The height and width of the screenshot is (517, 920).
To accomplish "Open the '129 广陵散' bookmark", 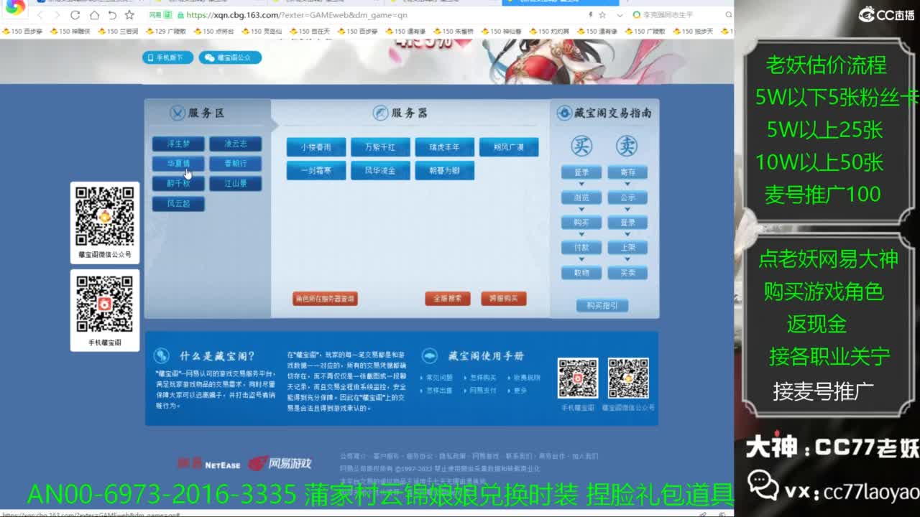I will point(167,32).
